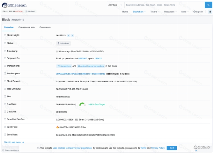Click the Got it cookie button
The height and width of the screenshot is (153, 213).
point(172,148)
